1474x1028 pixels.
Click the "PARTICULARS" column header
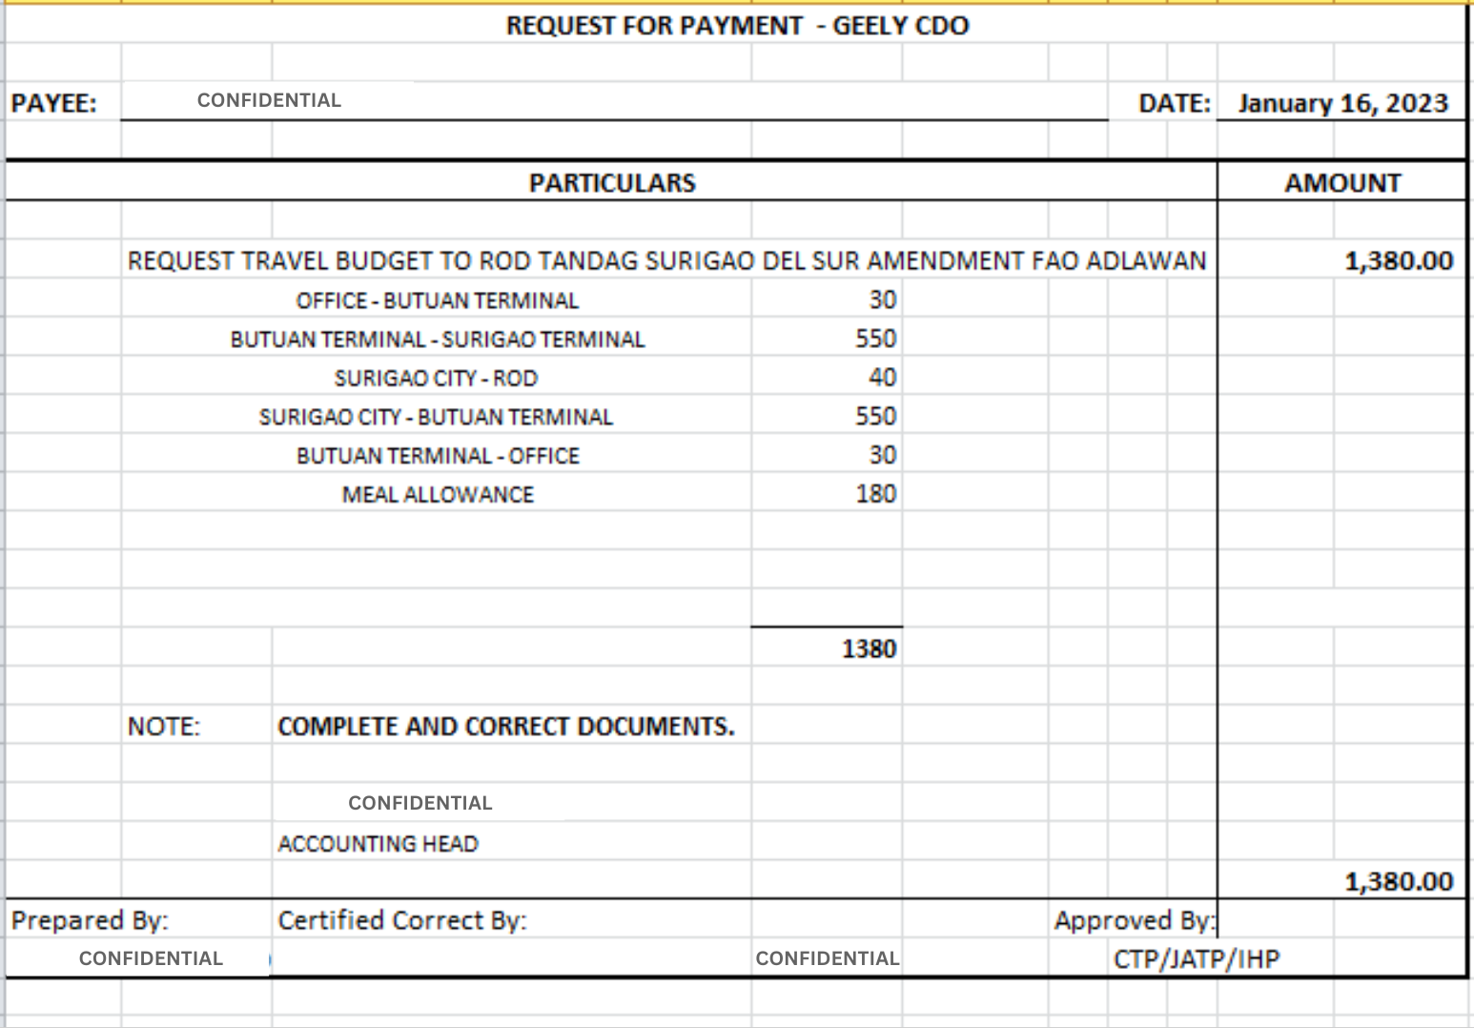pyautogui.click(x=612, y=182)
